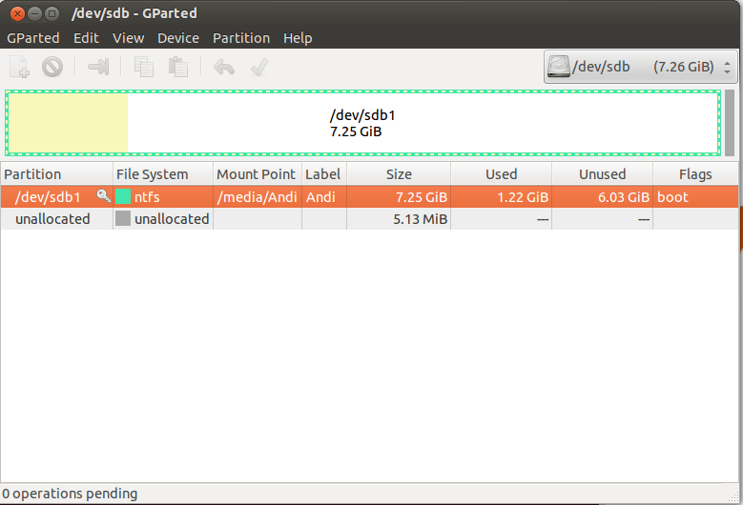Select the /dev/sdb1 block in disk graphic
Image resolution: width=743 pixels, height=505 pixels.
pyautogui.click(x=362, y=123)
